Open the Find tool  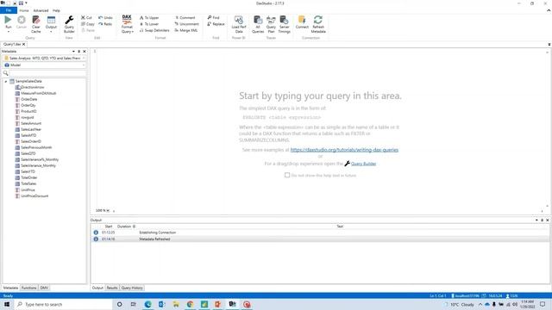pos(213,17)
